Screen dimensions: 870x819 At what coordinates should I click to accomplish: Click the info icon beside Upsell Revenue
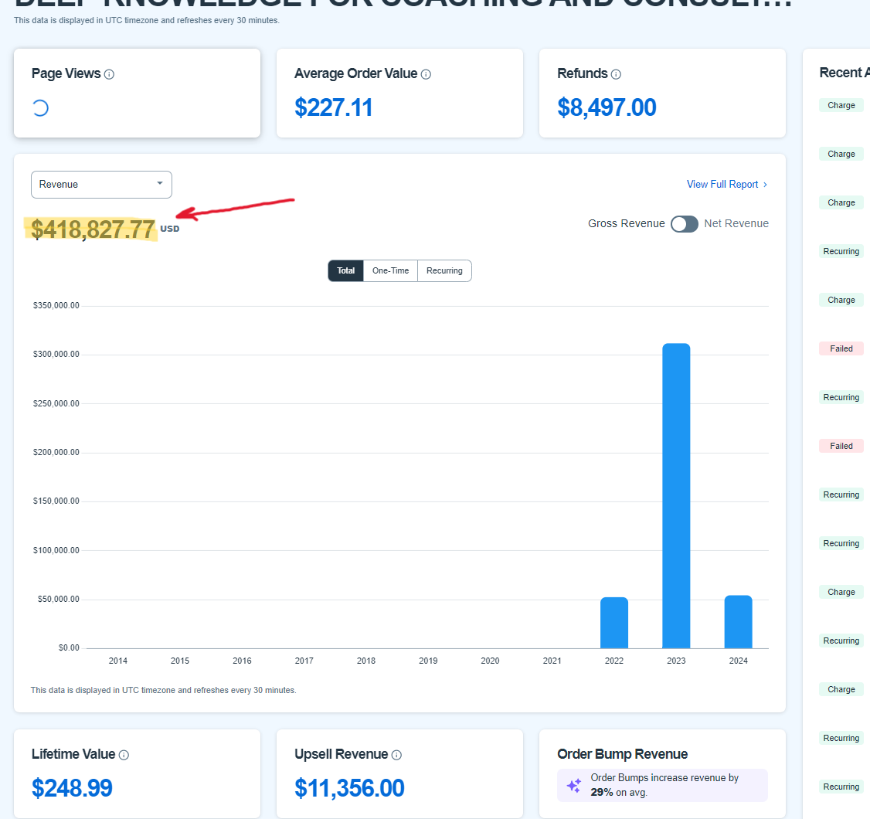pyautogui.click(x=396, y=755)
